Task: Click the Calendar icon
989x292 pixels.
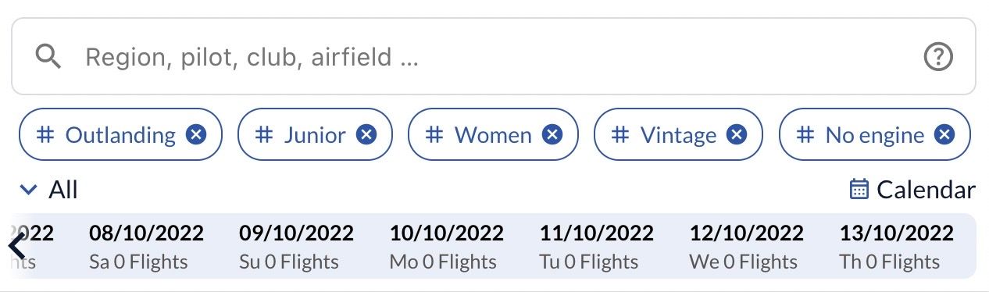Action: coord(859,190)
